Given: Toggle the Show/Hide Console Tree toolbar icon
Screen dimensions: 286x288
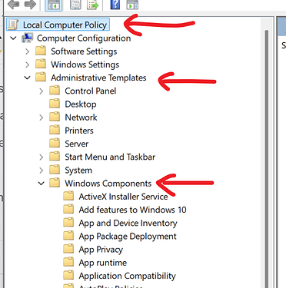Looking at the screenshot, I should click(x=54, y=5).
